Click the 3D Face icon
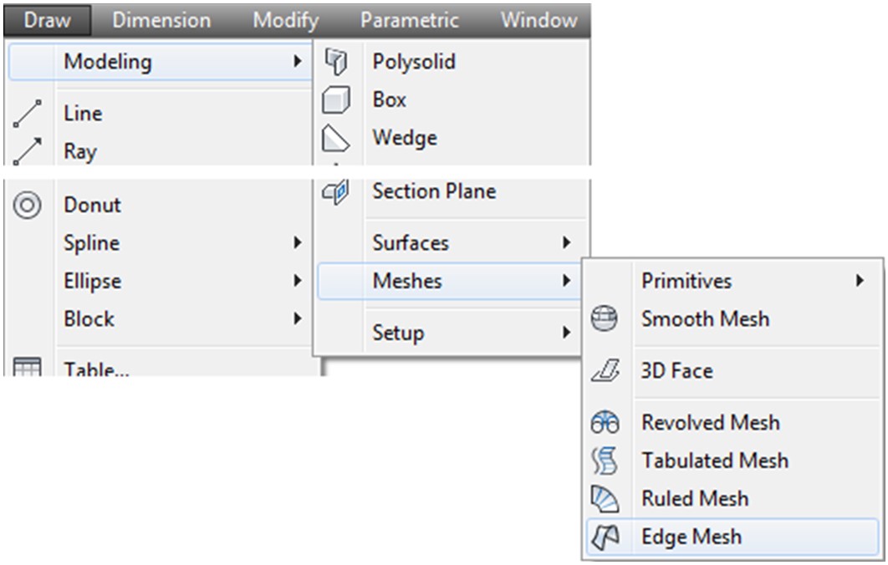This screenshot has width=888, height=565. (603, 370)
